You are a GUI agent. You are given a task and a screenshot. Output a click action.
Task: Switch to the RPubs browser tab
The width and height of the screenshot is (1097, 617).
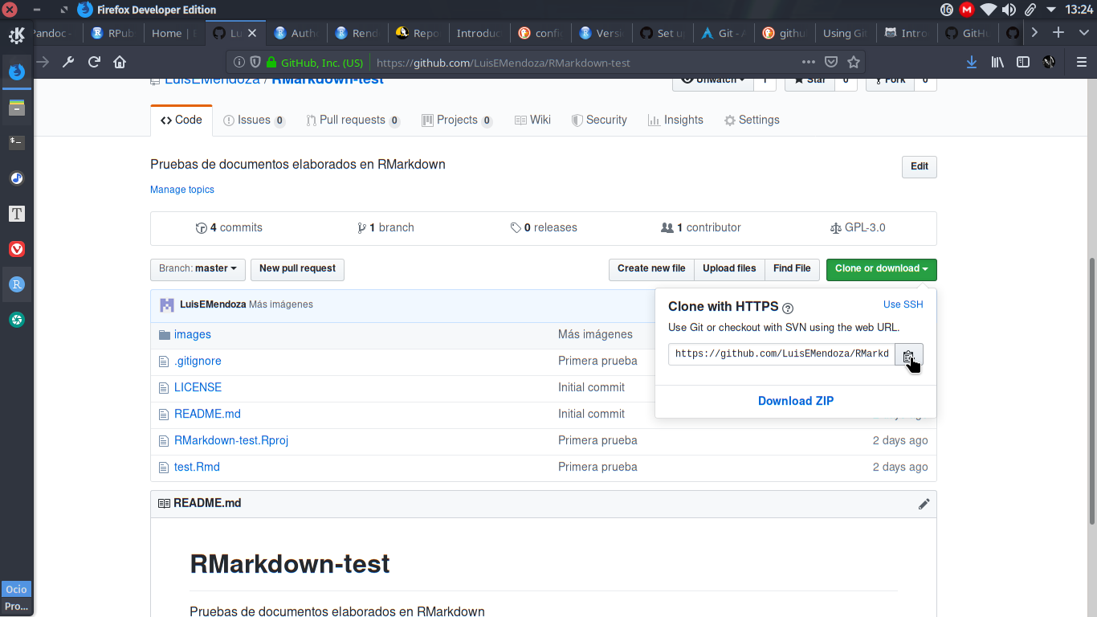[x=113, y=33]
